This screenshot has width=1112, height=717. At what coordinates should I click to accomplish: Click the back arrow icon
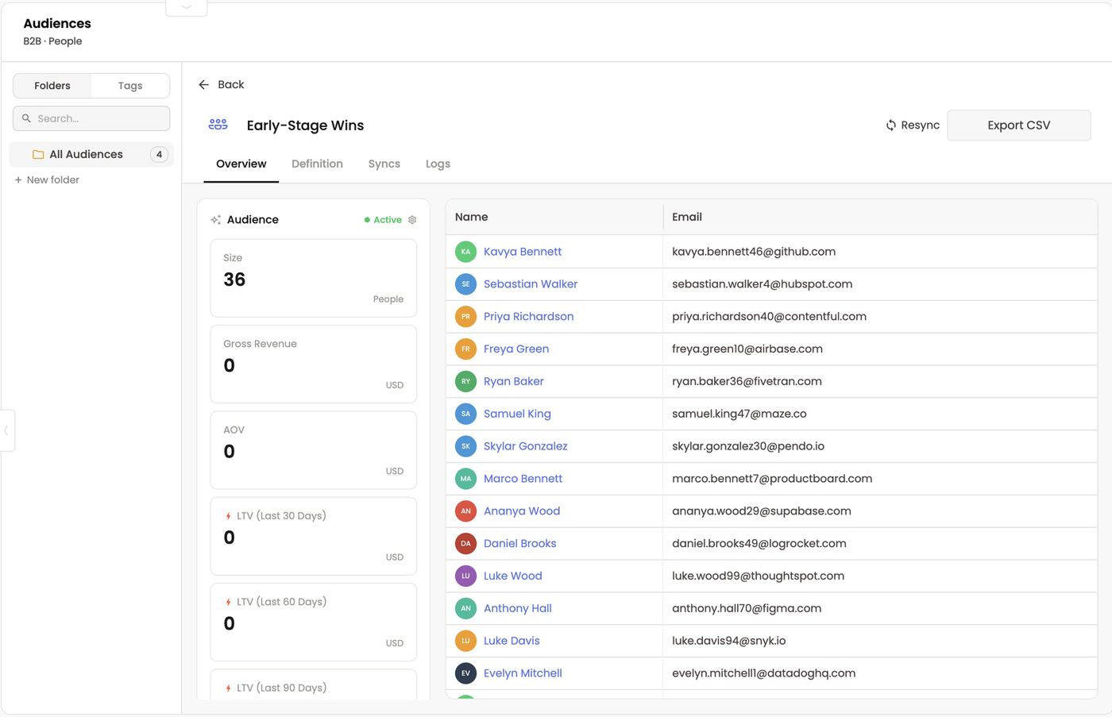tap(204, 85)
